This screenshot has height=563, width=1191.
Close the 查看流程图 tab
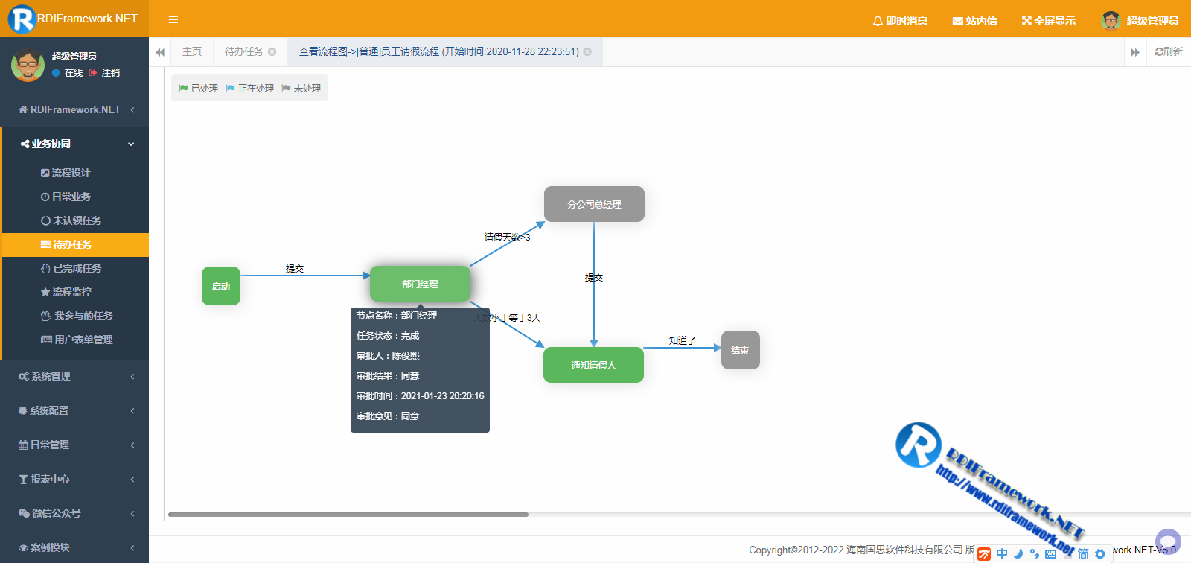pyautogui.click(x=587, y=51)
